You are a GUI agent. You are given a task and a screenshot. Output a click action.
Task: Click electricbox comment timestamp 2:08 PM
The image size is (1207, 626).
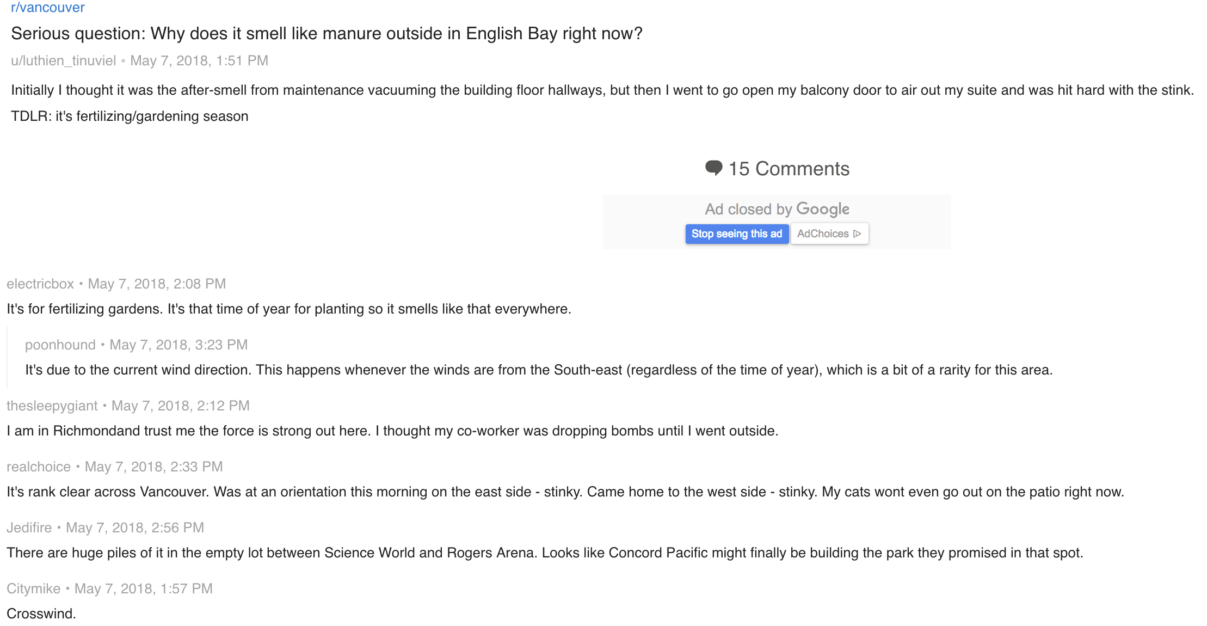[157, 284]
